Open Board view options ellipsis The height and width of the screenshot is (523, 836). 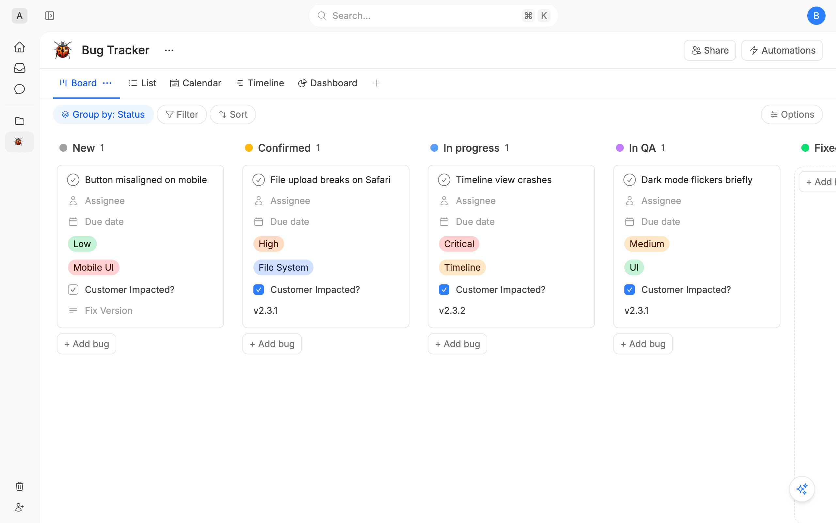click(107, 83)
